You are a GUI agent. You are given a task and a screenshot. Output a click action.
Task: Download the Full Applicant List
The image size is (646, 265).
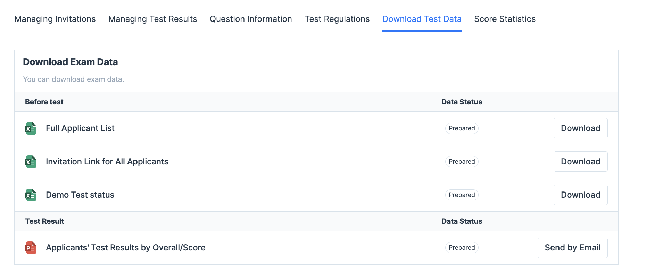pos(580,128)
